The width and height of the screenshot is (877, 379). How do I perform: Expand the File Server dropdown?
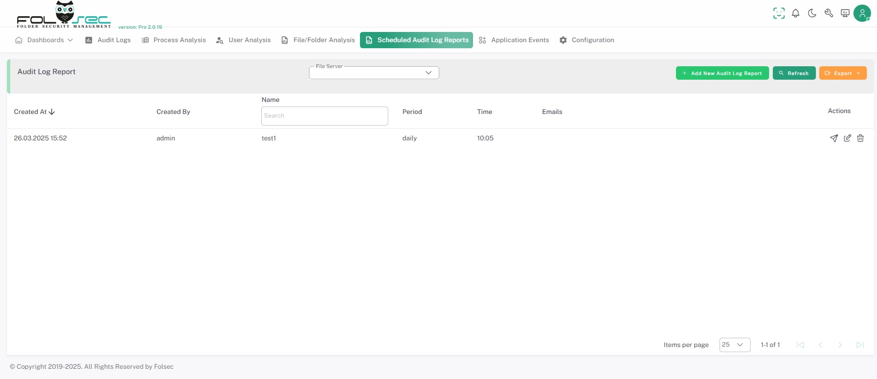pyautogui.click(x=374, y=73)
